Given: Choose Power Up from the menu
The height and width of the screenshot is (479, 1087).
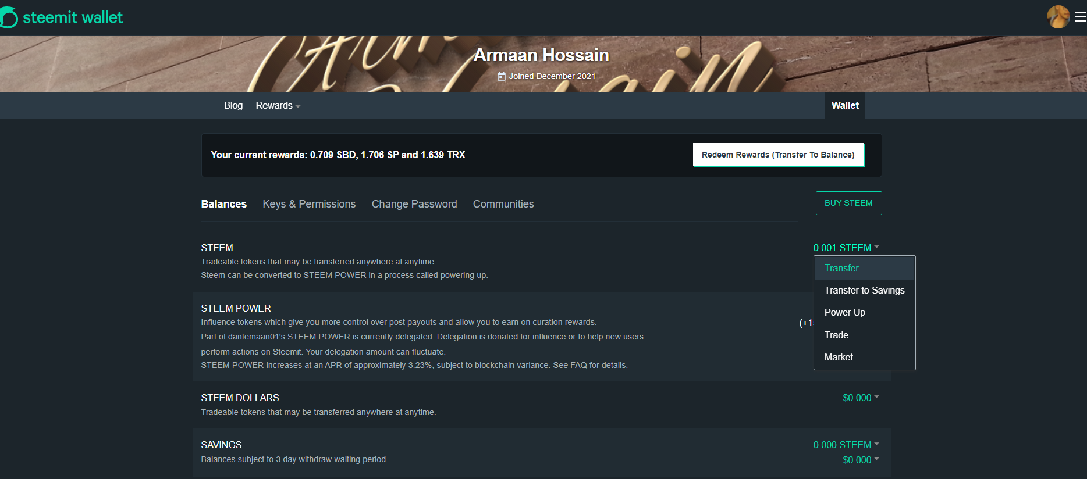Looking at the screenshot, I should [864, 313].
